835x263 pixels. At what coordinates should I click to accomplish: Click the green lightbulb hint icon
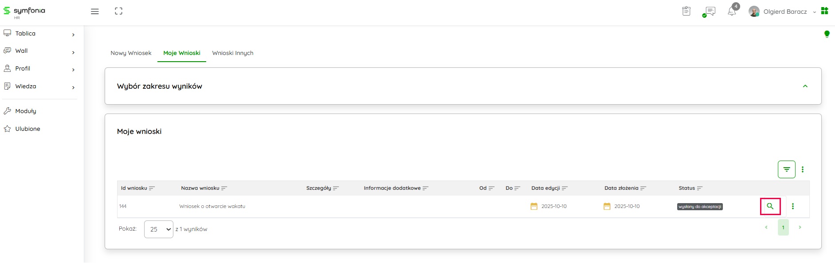point(827,34)
